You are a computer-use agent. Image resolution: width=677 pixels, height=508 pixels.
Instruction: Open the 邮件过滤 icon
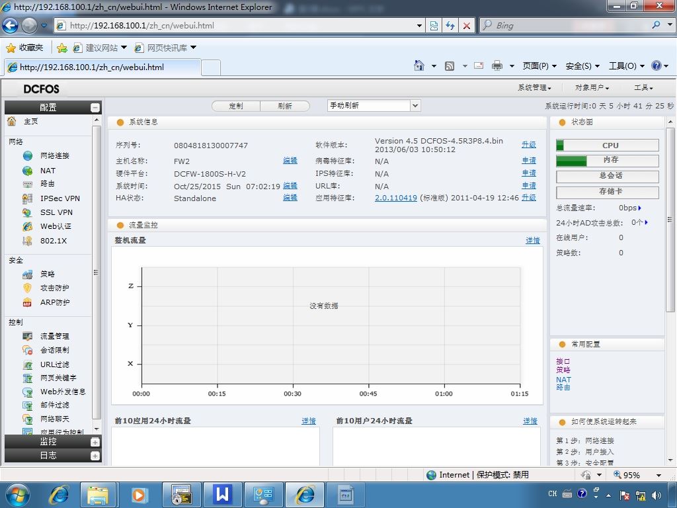pyautogui.click(x=28, y=405)
